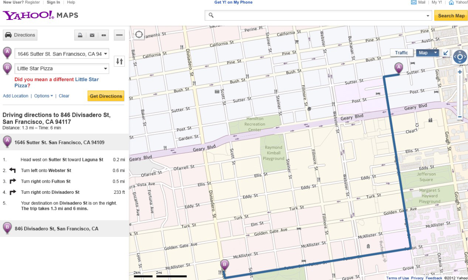Click the map collapse diagonal arrow icon
Screen dimensions: 468x280
[x=446, y=53]
